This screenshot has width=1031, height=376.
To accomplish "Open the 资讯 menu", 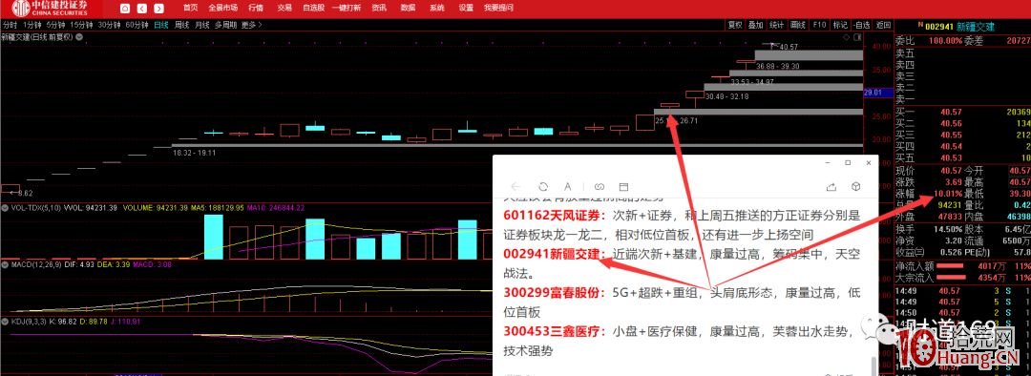I will point(379,8).
